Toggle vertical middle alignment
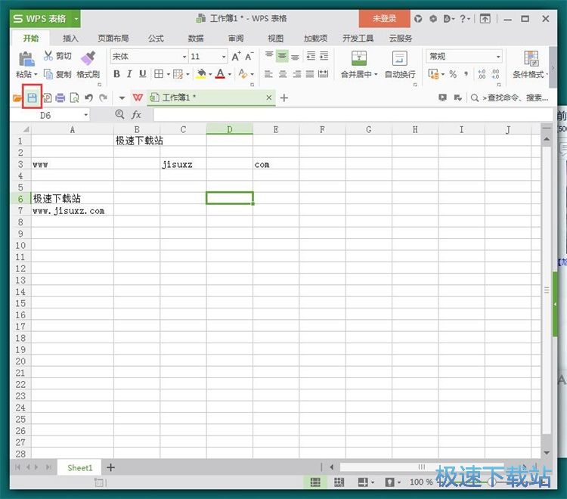Screen dimensions: 567x499 (282, 56)
